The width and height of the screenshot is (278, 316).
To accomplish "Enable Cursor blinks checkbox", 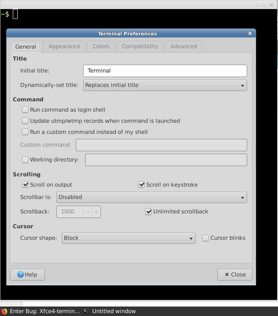I will point(206,238).
